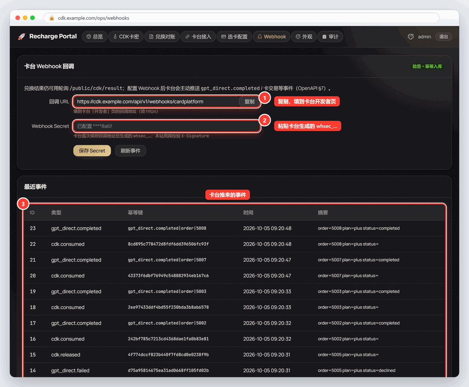The height and width of the screenshot is (387, 469).
Task: Click 'cdk.consumed' type in row 22
Action: 68,244
